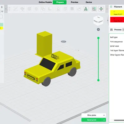Switch to the Prepare tab
The width and height of the screenshot is (124, 124).
coord(60,2)
